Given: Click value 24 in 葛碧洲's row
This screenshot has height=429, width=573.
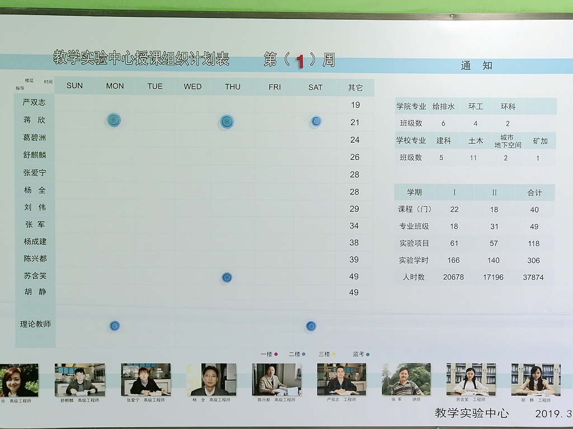Looking at the screenshot, I should pyautogui.click(x=355, y=140).
